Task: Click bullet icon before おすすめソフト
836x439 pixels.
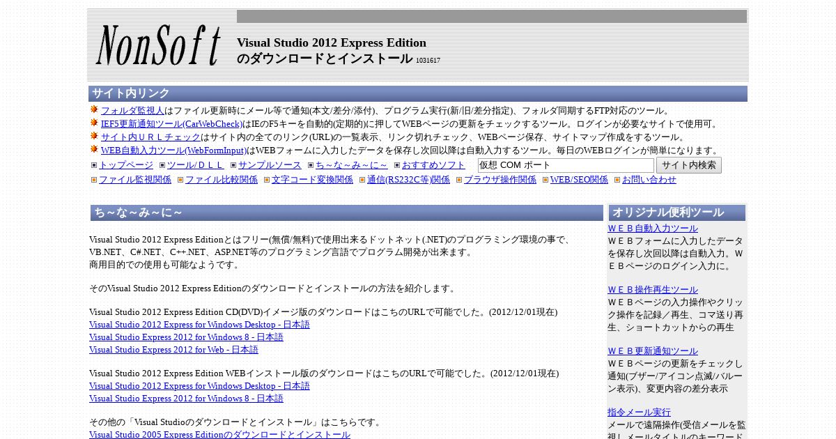Action: tap(397, 165)
